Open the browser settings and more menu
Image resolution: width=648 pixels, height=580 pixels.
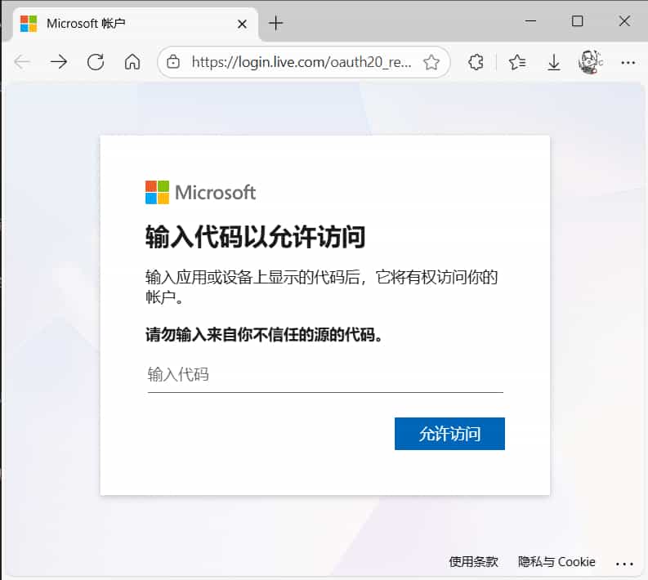628,62
